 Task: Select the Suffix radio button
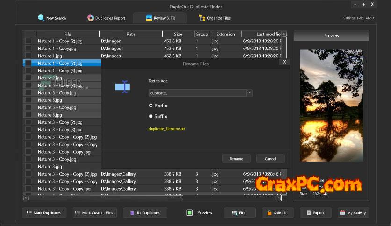coord(151,116)
